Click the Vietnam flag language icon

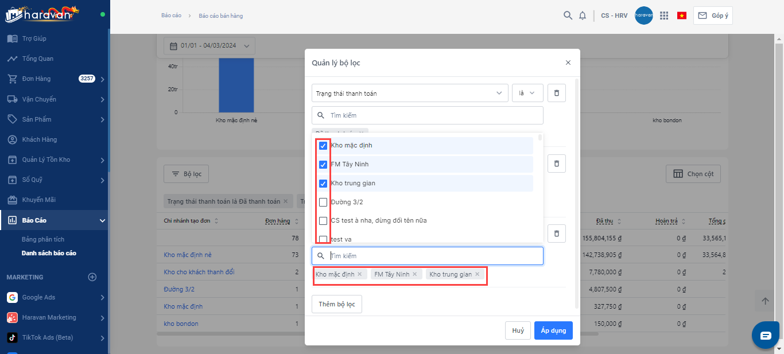(682, 15)
